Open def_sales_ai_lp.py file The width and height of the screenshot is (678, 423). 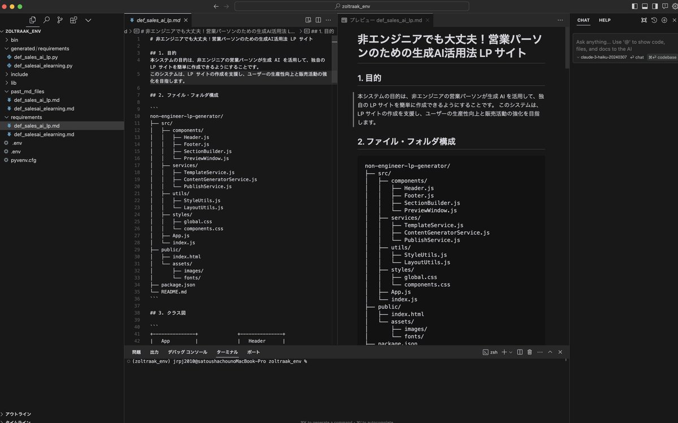point(62,57)
